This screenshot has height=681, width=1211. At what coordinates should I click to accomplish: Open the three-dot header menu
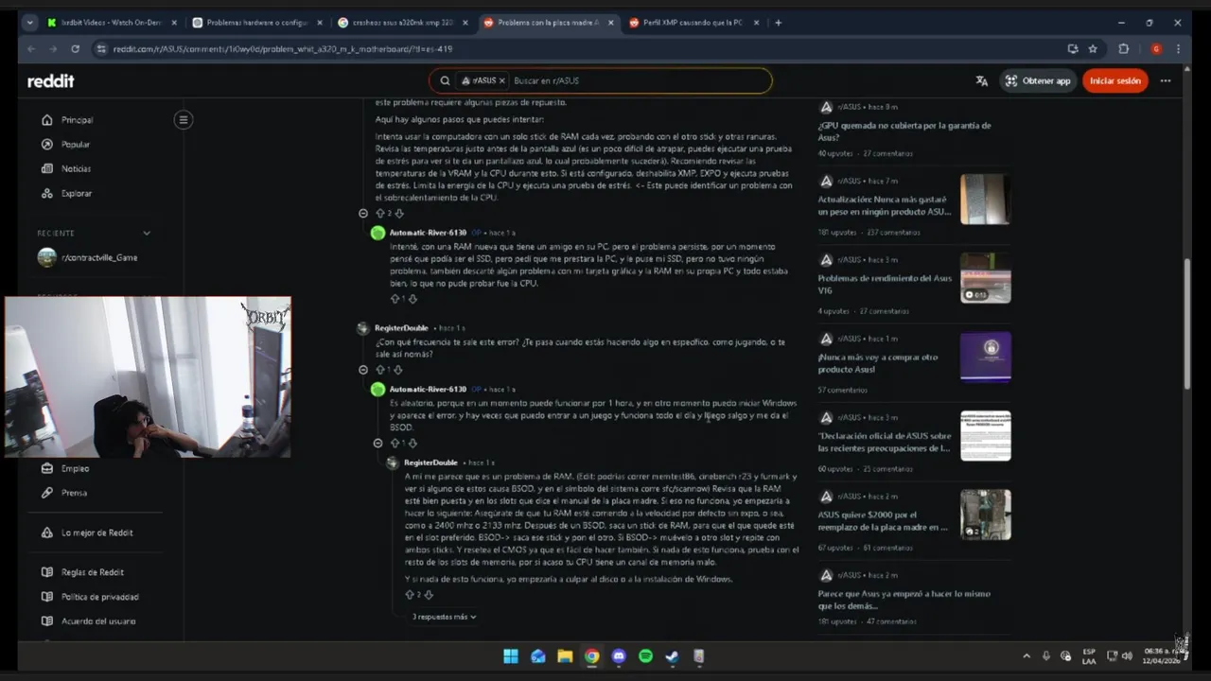(1166, 81)
